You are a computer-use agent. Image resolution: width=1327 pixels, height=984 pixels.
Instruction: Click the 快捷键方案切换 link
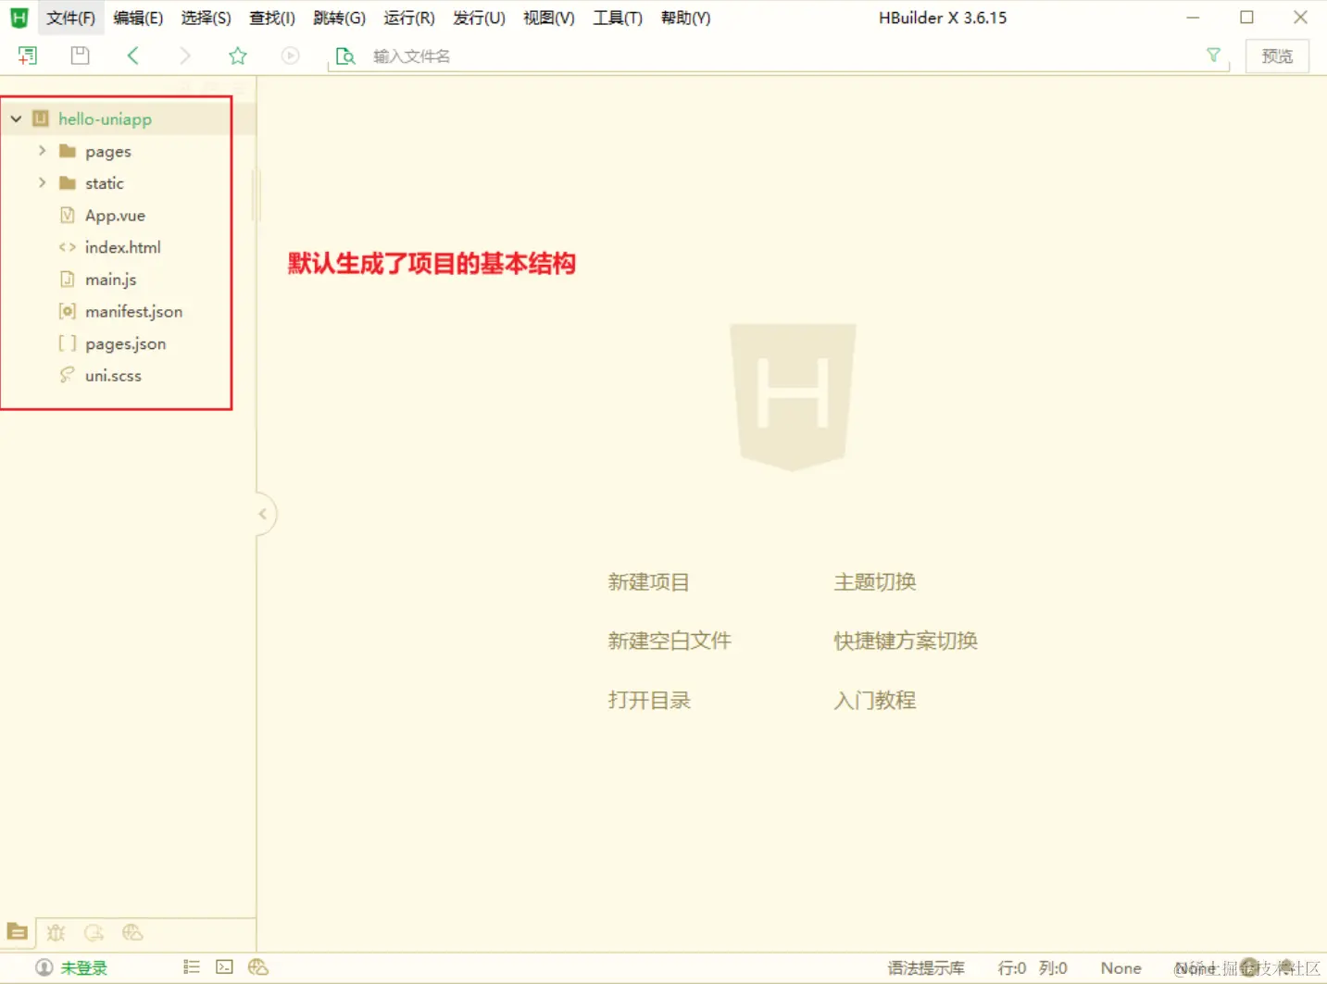point(906,641)
